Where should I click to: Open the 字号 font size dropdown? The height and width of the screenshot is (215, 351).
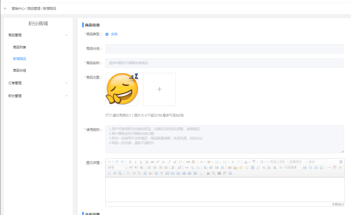116,168
